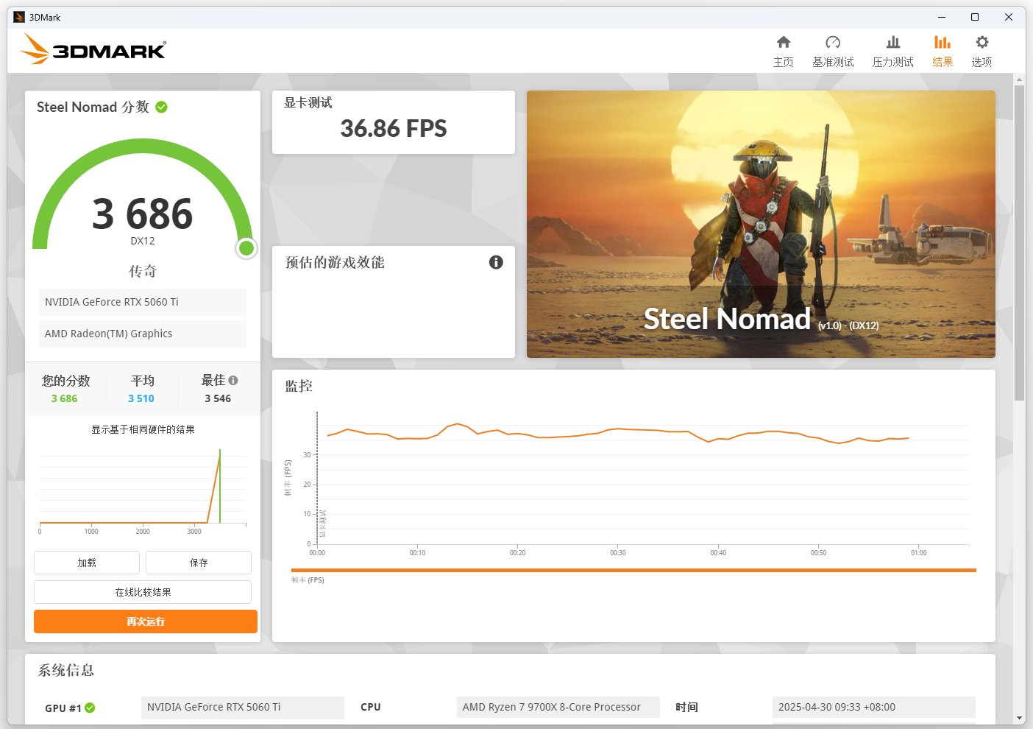Click the green 3 686 under 您的分数
Viewport: 1033px width, 729px height.
64,398
